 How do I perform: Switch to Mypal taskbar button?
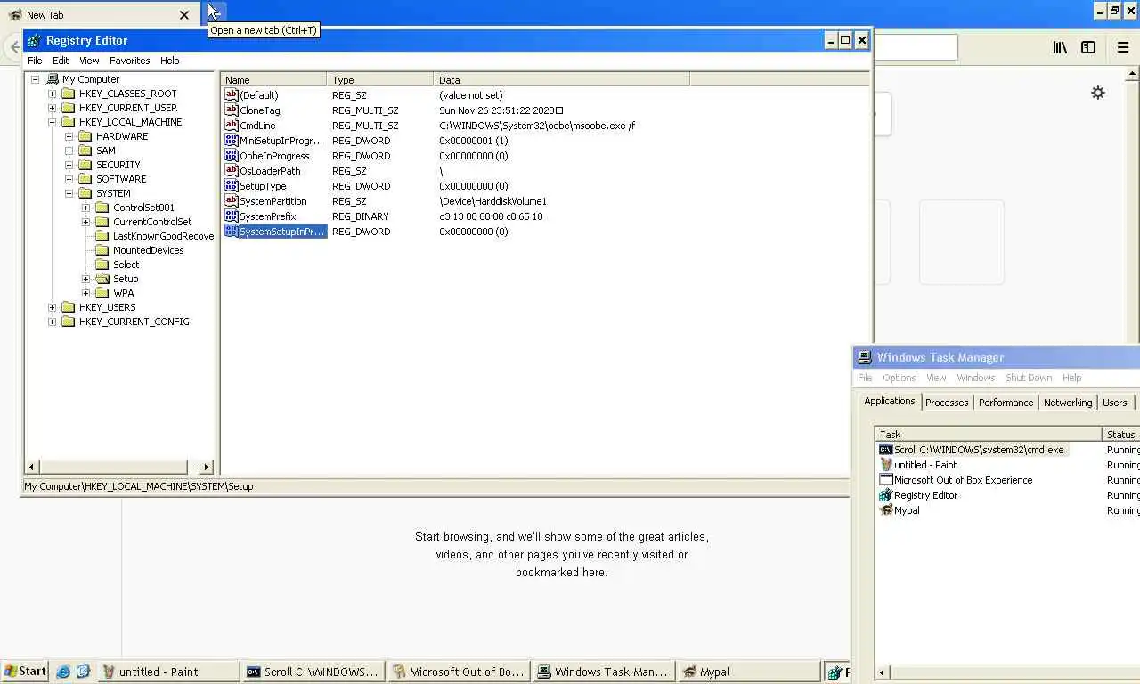(750, 672)
